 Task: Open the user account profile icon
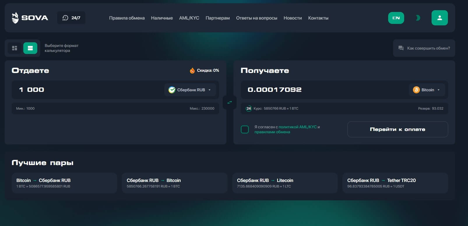(439, 18)
